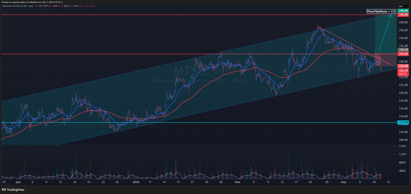Click the 218,00 price axis value
This screenshot has height=194, width=411.
click(403, 101)
